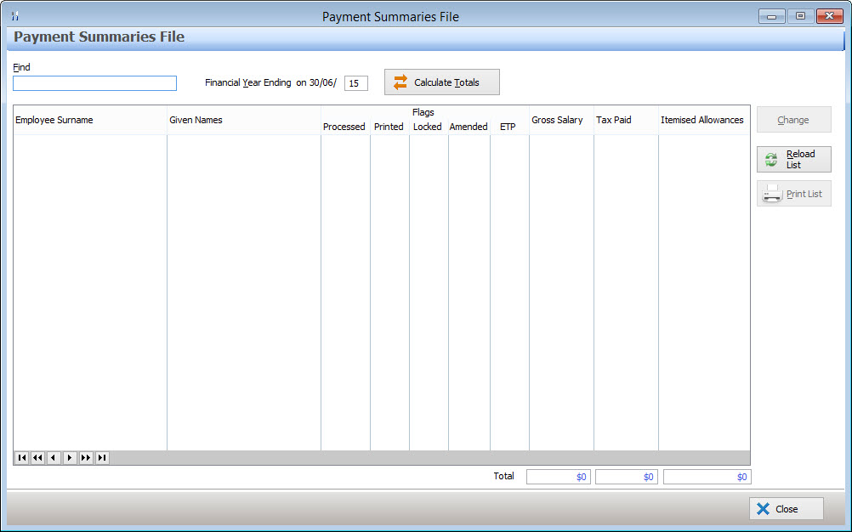Select the Change button
852x532 pixels.
793,119
